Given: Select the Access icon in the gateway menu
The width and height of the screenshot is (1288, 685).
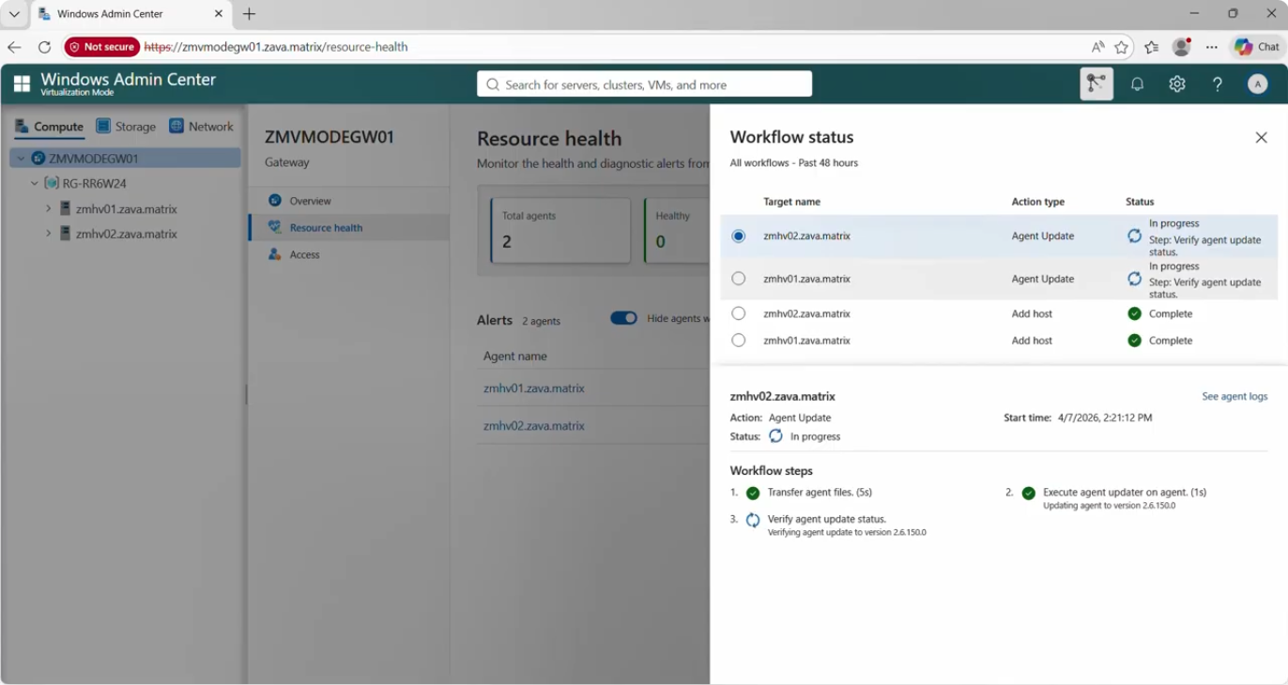Looking at the screenshot, I should click(276, 253).
